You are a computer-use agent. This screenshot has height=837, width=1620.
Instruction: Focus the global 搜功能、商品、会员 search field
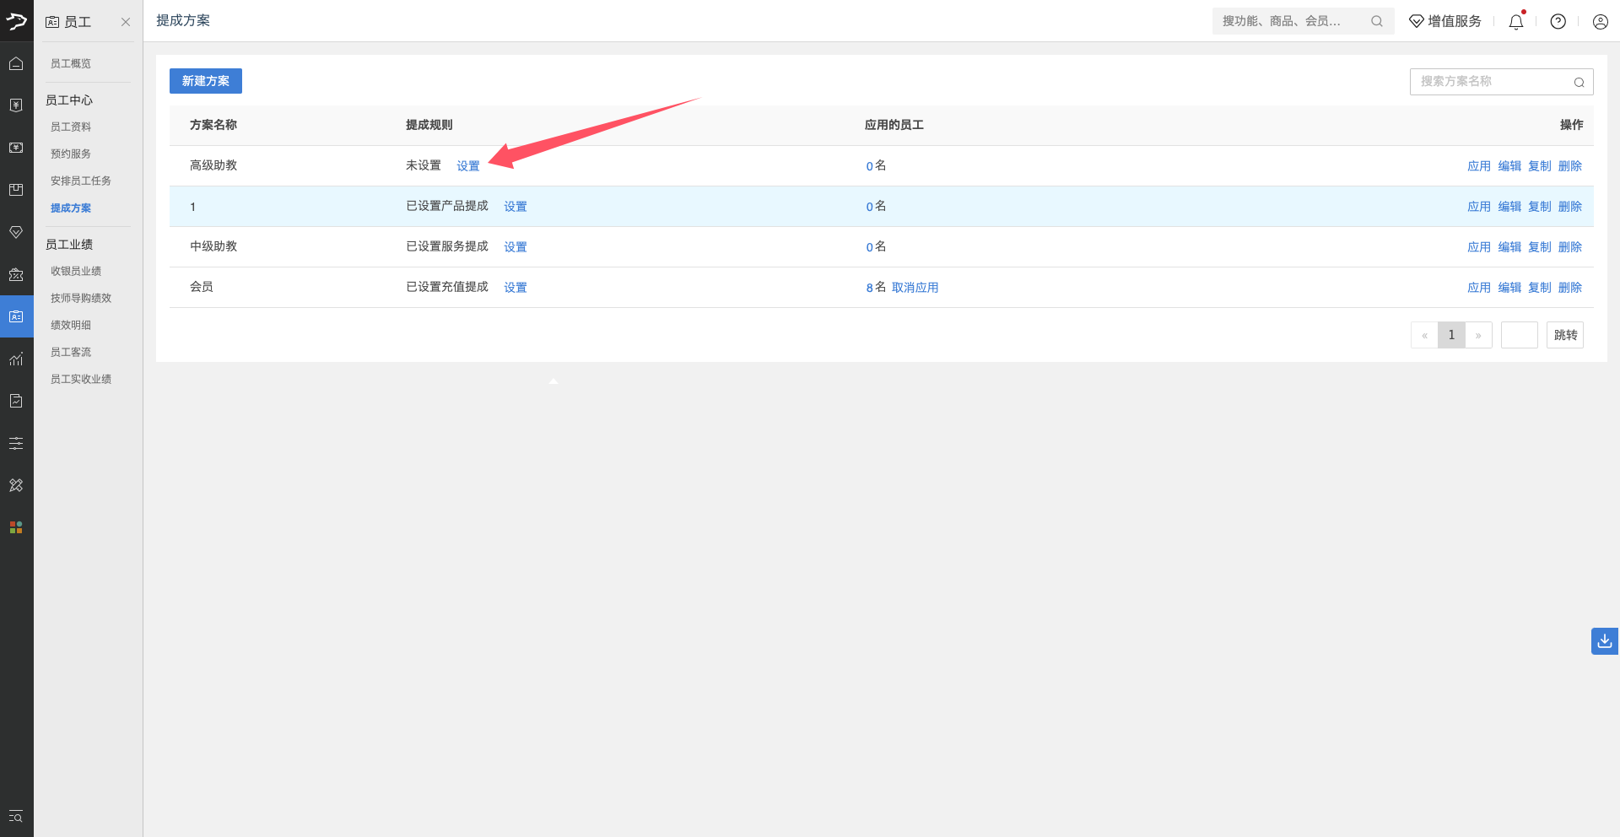pyautogui.click(x=1303, y=21)
